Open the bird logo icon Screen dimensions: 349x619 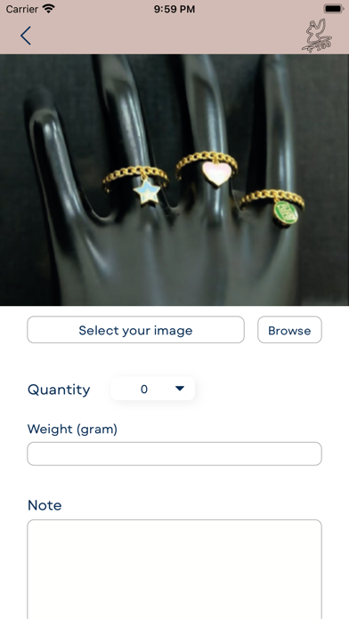[x=317, y=36]
